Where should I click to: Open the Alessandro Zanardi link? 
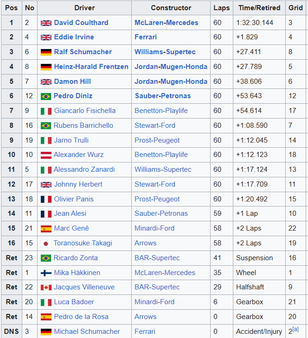click(x=84, y=169)
